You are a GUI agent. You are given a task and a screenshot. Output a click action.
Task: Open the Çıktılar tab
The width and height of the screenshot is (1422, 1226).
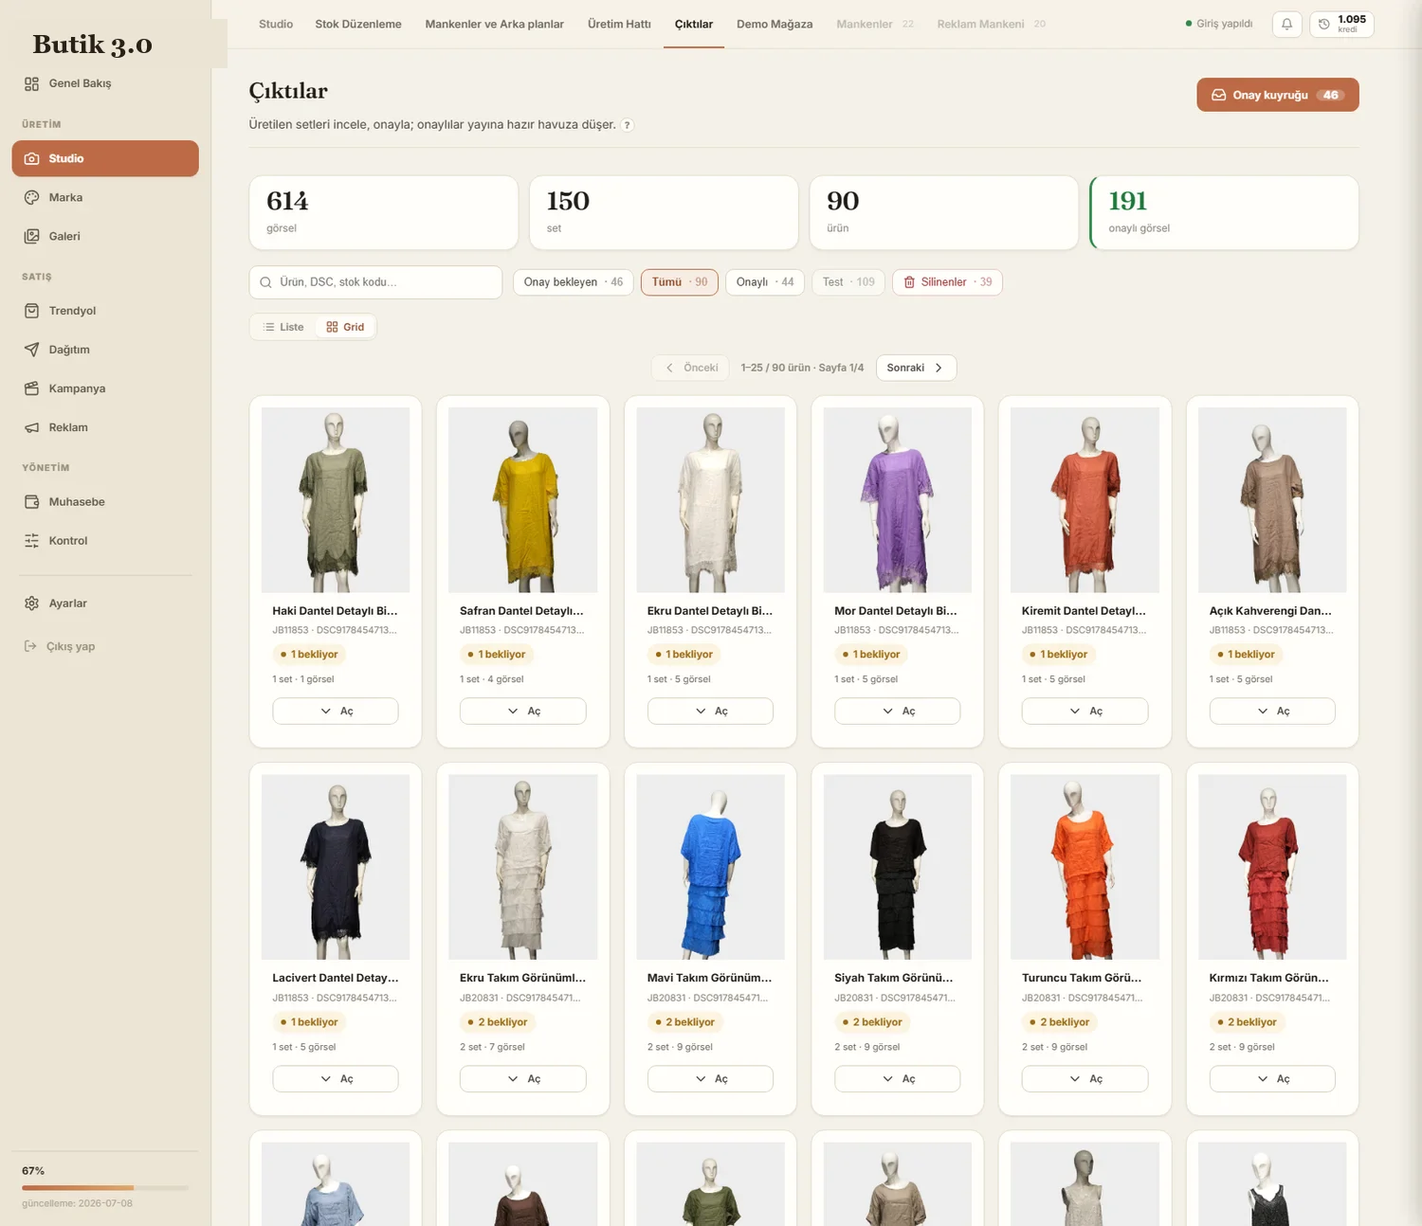pyautogui.click(x=694, y=24)
